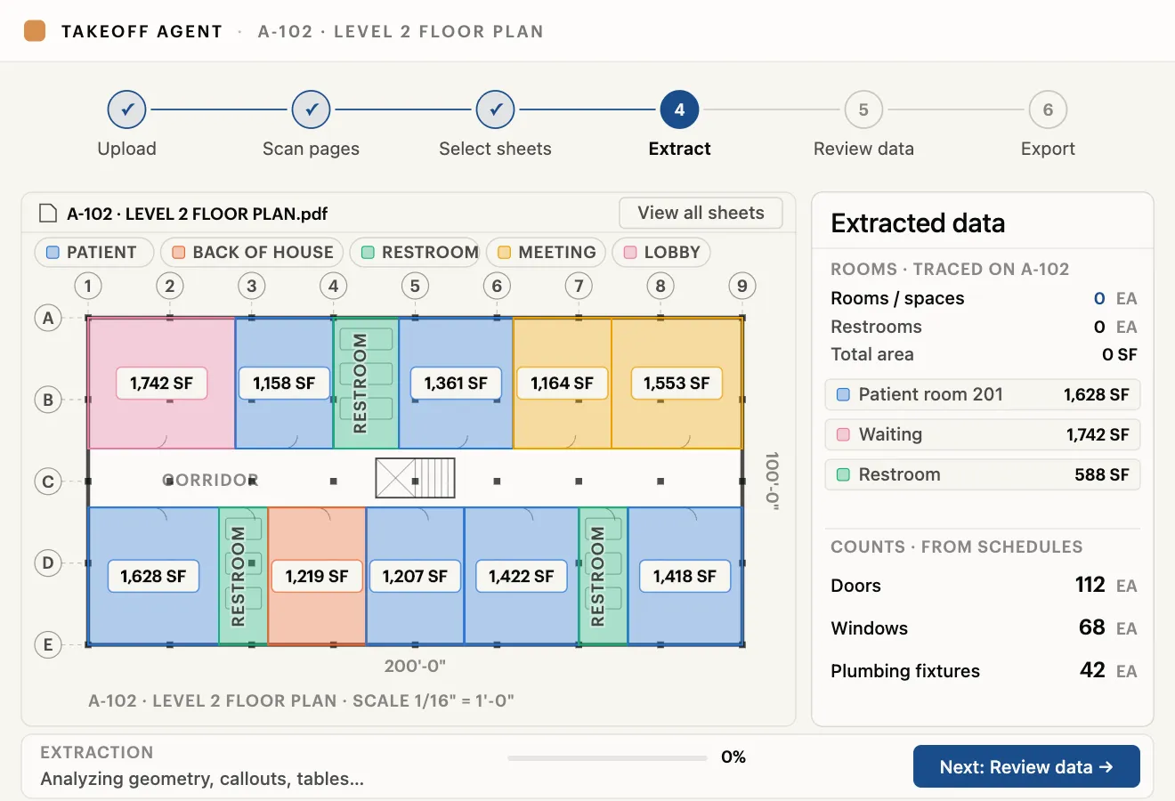Select step 4 Extract circle
The width and height of the screenshot is (1175, 801).
(679, 109)
